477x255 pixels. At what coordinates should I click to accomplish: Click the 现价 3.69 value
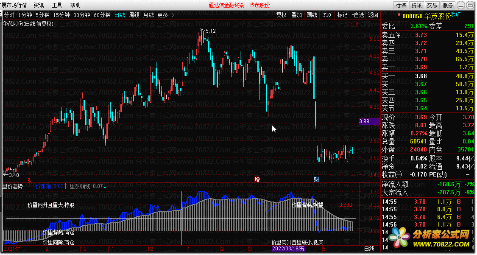click(x=421, y=117)
